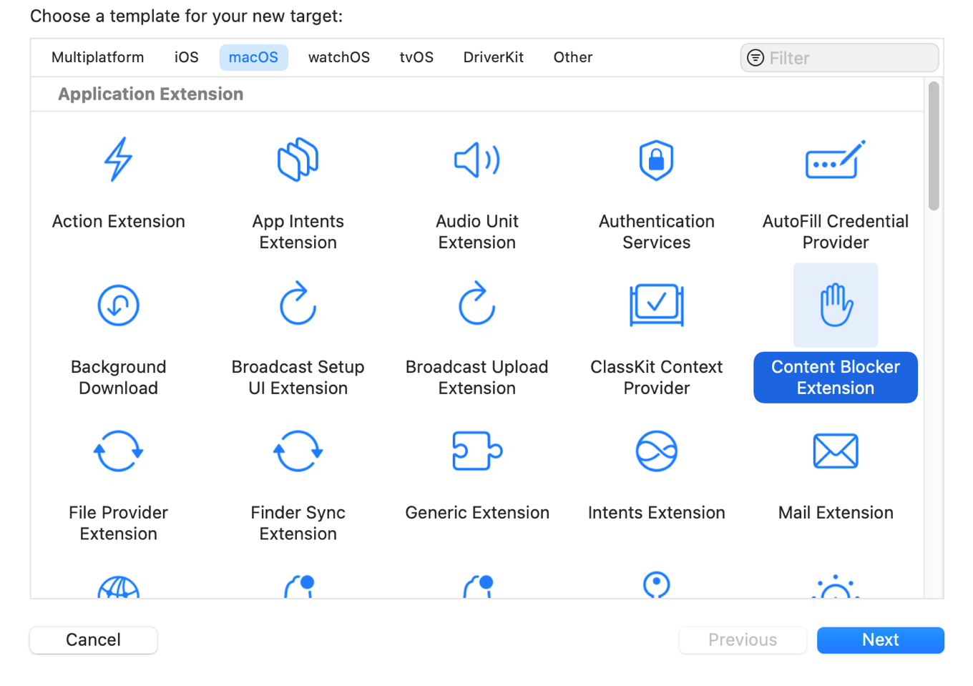Choose the Audio Unit Extension icon
This screenshot has width=973, height=686.
coord(476,160)
